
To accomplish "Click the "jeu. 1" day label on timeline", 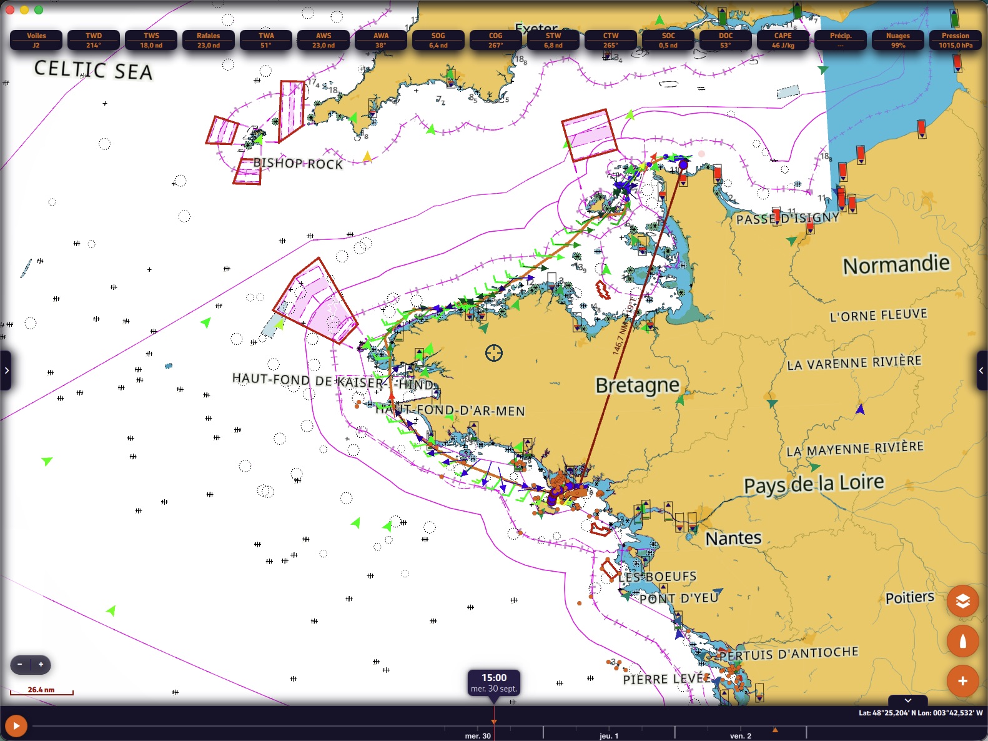I will pos(609,735).
